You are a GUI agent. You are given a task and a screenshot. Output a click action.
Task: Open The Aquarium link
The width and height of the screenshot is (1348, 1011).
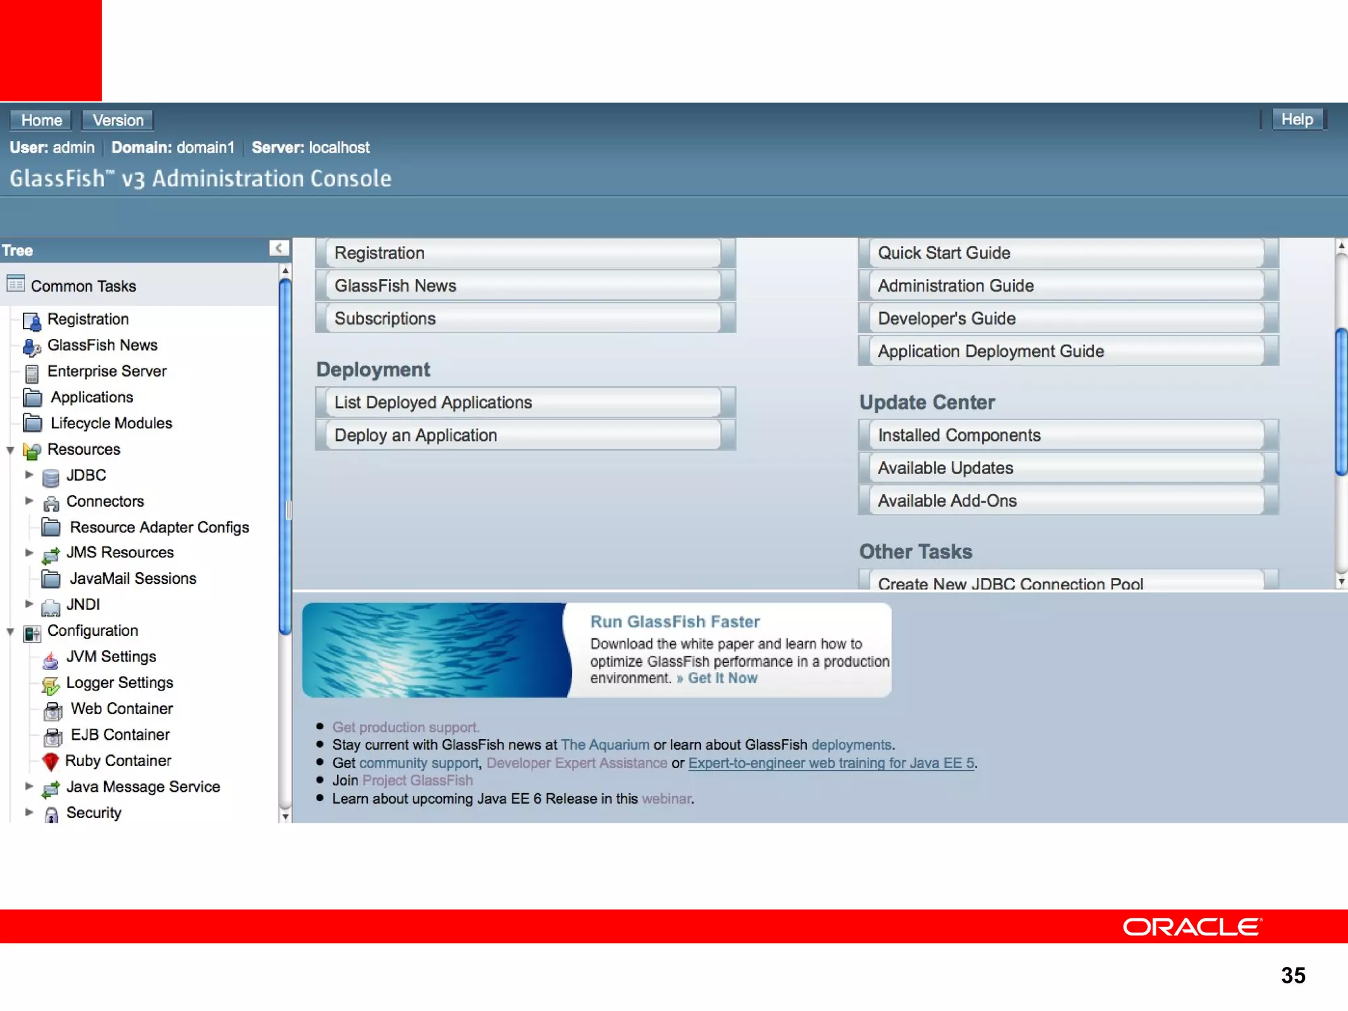coord(605,744)
